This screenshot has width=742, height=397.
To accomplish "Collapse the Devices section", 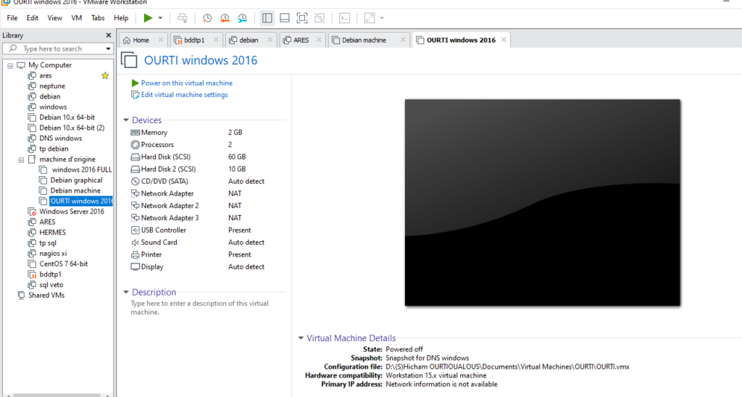I will tap(126, 120).
